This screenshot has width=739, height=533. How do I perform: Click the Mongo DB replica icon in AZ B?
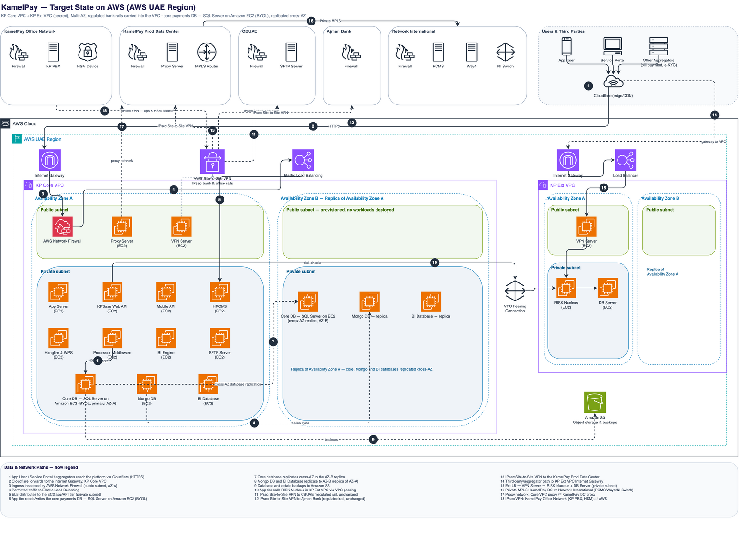pos(369,301)
